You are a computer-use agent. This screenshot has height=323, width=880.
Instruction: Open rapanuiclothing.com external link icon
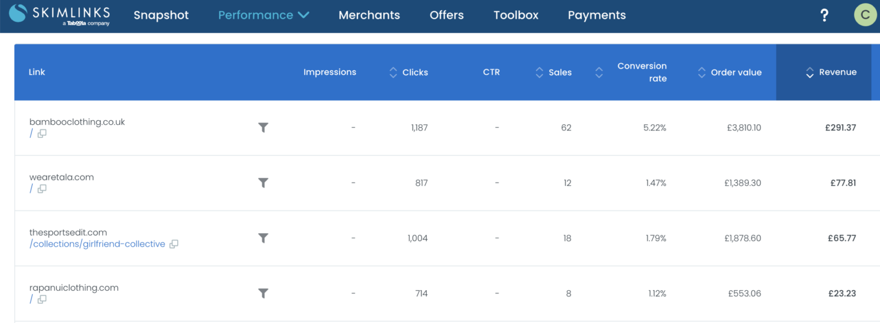(42, 299)
